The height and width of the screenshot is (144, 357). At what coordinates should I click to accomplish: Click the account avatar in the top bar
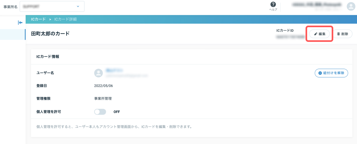350,6
